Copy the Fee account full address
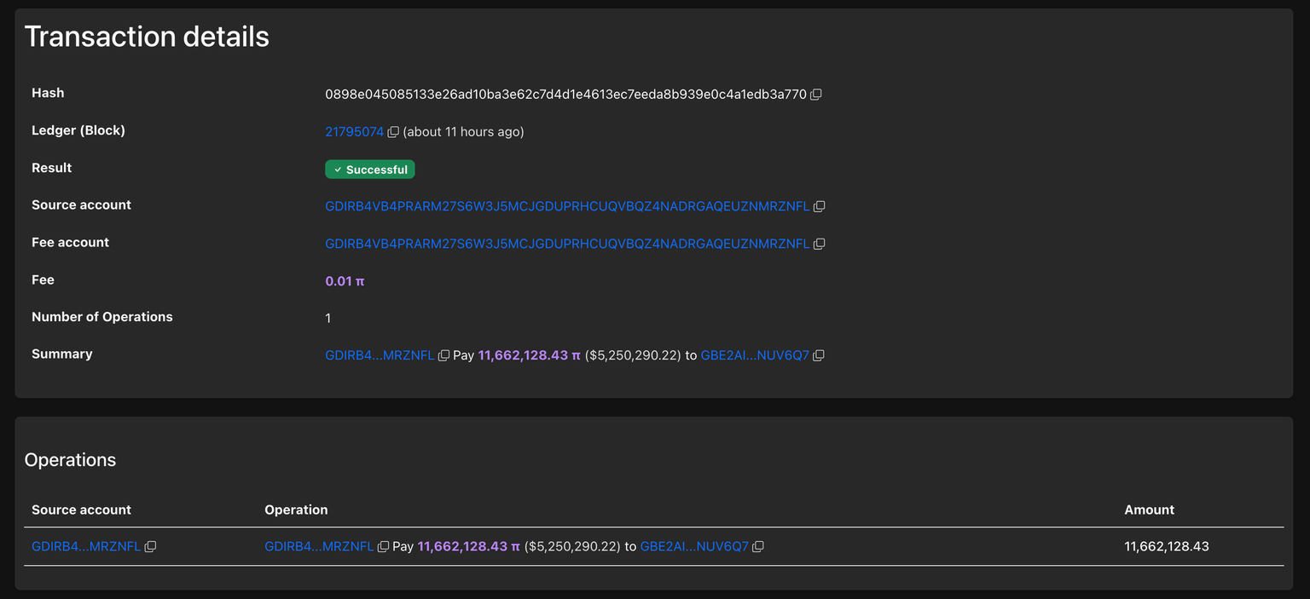1310x599 pixels. coord(820,244)
